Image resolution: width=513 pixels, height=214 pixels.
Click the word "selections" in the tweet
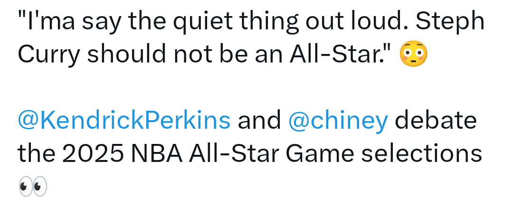coord(421,153)
